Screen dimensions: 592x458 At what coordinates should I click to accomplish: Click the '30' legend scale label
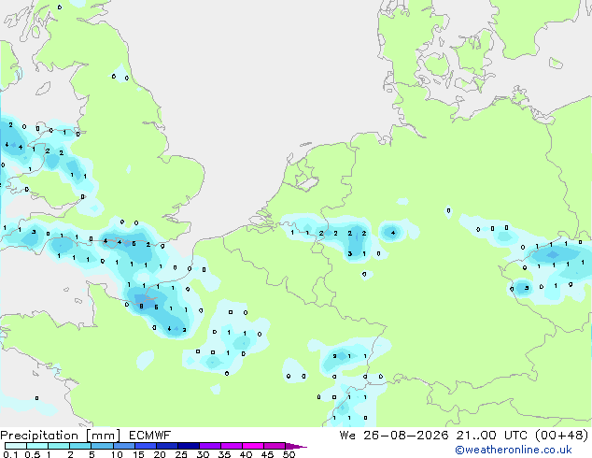coord(203,454)
